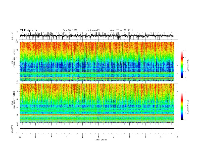The width and height of the screenshot is (199, 154).
Task: Click inside the ch.2 spectrogram panel
Action: coord(97,103)
